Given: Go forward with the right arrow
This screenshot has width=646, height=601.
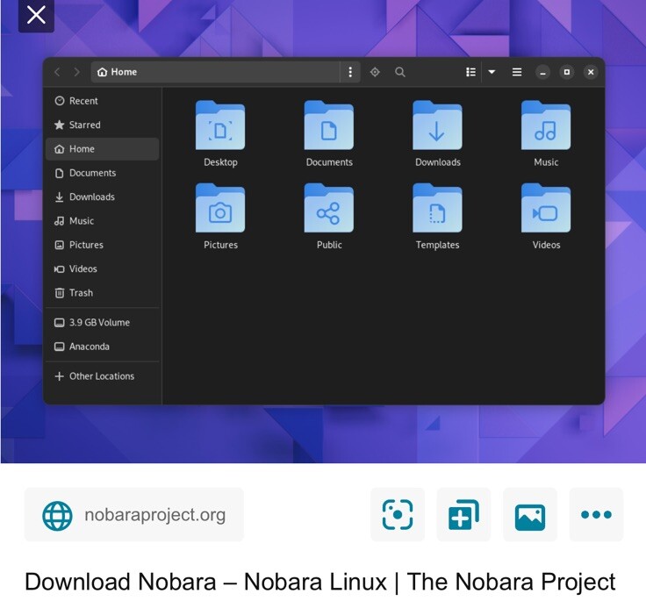Looking at the screenshot, I should (x=76, y=72).
